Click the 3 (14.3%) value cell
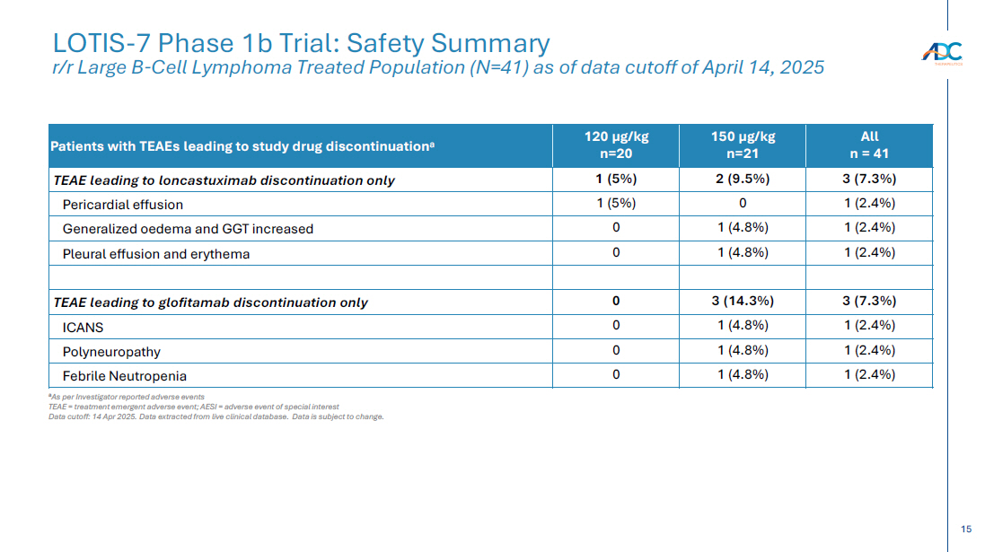 pos(743,302)
